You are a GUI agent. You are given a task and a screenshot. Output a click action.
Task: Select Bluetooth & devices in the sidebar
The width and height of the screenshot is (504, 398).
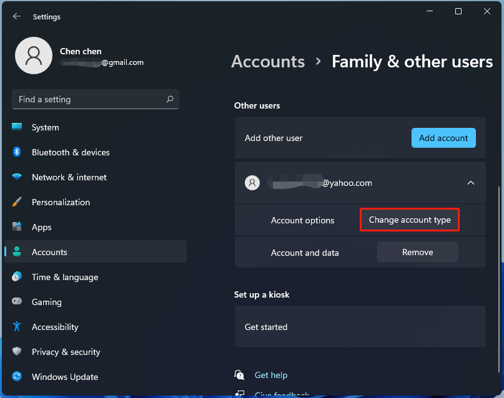[x=71, y=152]
